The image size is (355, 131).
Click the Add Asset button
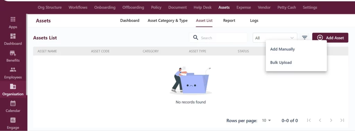tap(330, 37)
